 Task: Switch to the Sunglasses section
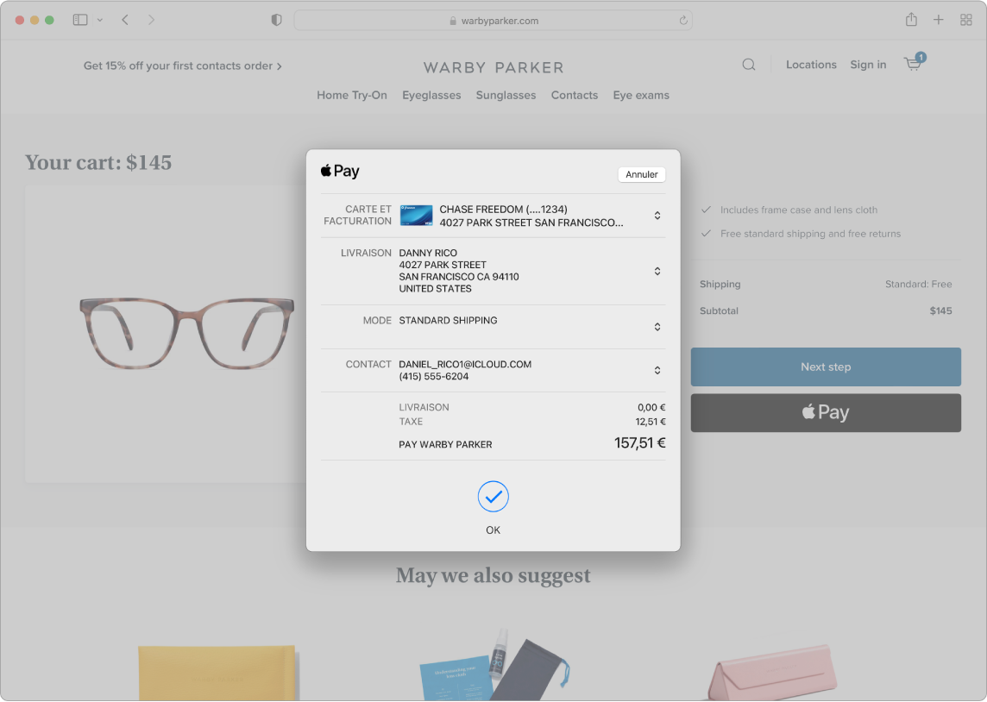pyautogui.click(x=506, y=95)
